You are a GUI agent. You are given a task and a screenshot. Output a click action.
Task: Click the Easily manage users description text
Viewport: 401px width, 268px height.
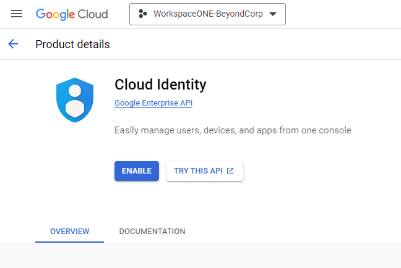click(x=233, y=130)
